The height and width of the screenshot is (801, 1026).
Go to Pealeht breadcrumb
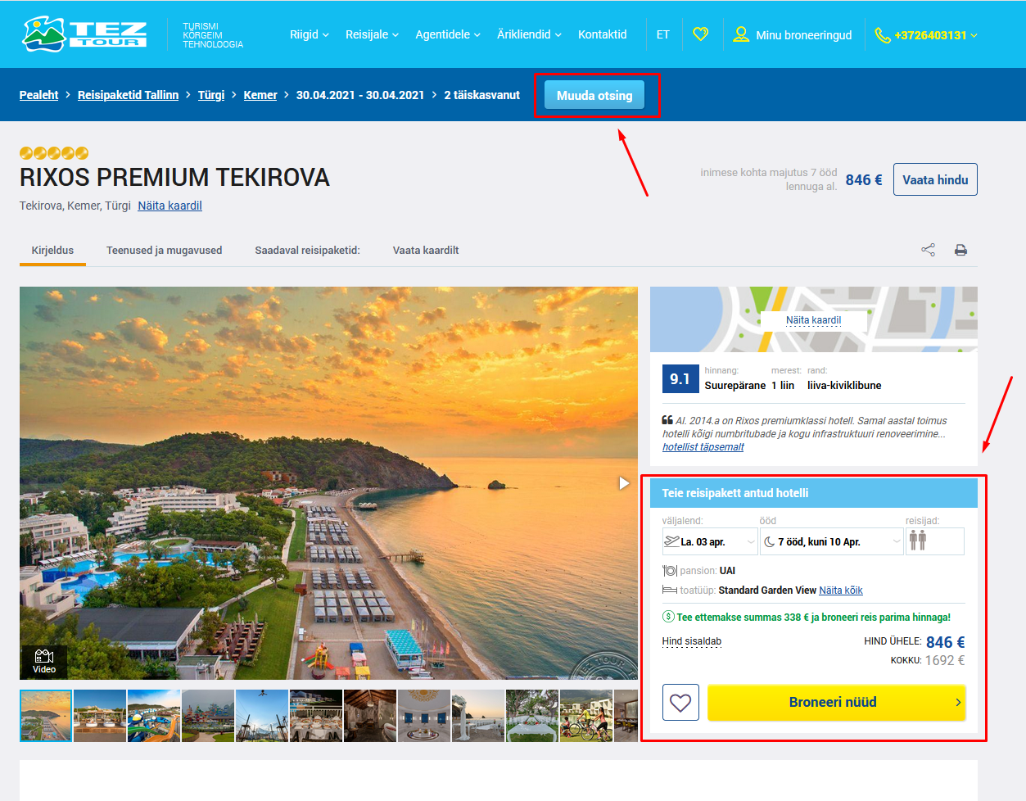[39, 95]
